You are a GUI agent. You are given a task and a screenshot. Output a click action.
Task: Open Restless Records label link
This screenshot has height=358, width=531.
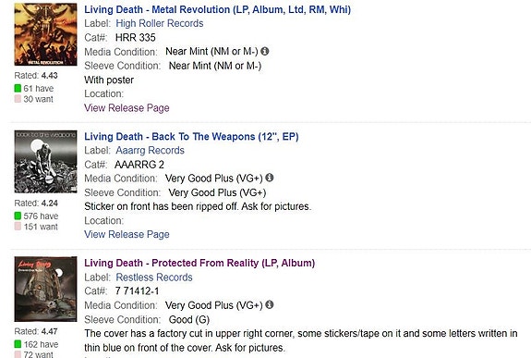click(154, 278)
